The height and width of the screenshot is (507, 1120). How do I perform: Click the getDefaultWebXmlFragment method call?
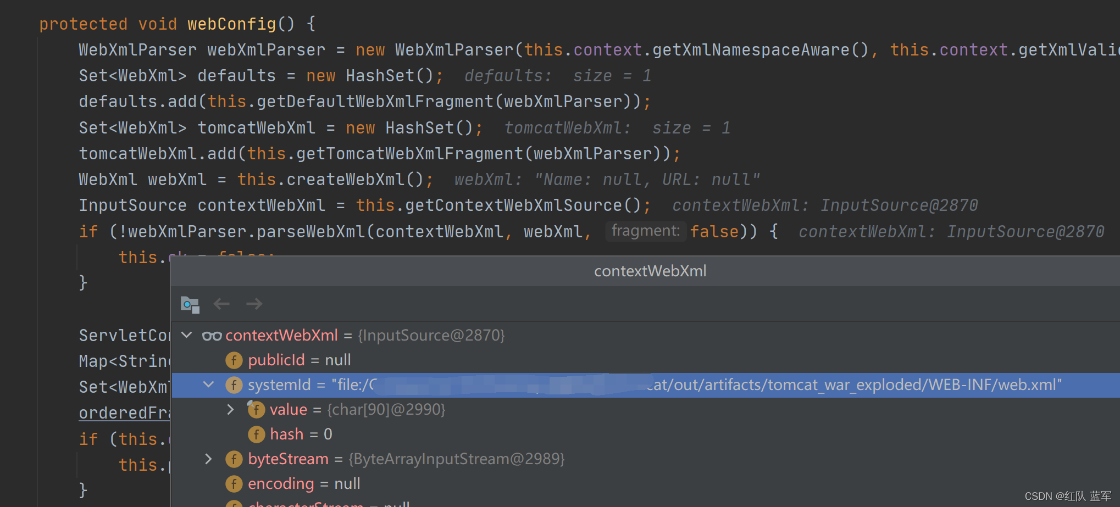(375, 102)
